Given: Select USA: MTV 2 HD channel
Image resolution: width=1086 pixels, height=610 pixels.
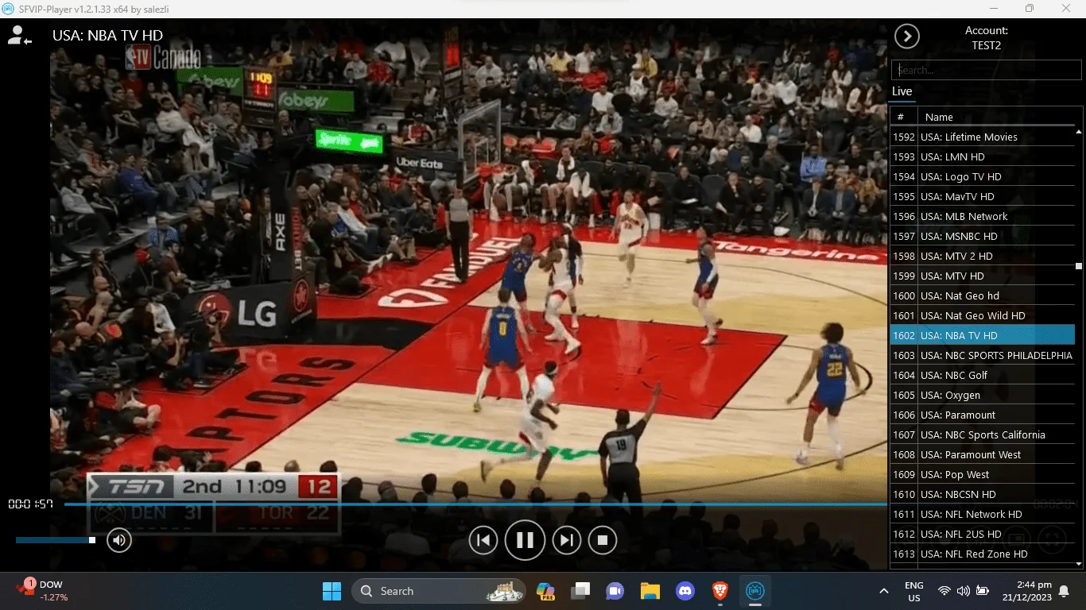Looking at the screenshot, I should [983, 256].
